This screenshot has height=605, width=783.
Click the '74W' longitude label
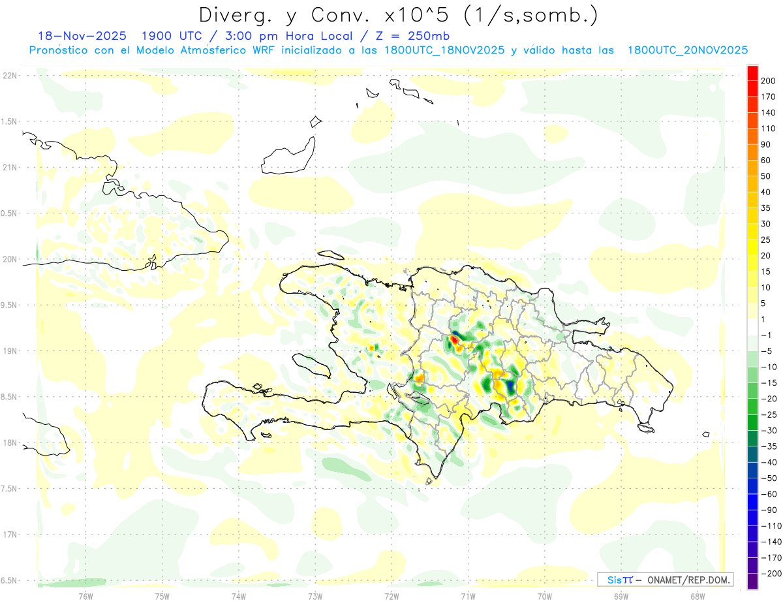(x=239, y=596)
